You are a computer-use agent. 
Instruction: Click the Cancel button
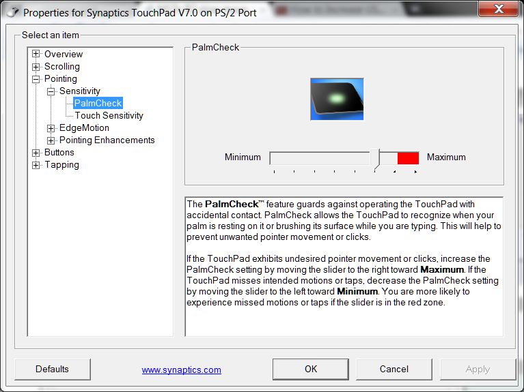click(x=394, y=370)
